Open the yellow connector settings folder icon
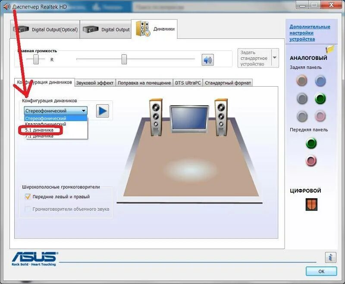 330,49
